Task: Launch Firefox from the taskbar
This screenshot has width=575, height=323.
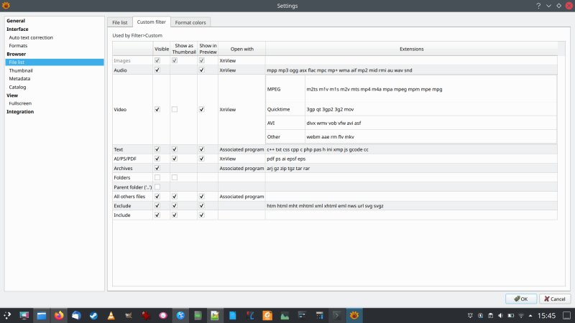Action: click(x=59, y=315)
